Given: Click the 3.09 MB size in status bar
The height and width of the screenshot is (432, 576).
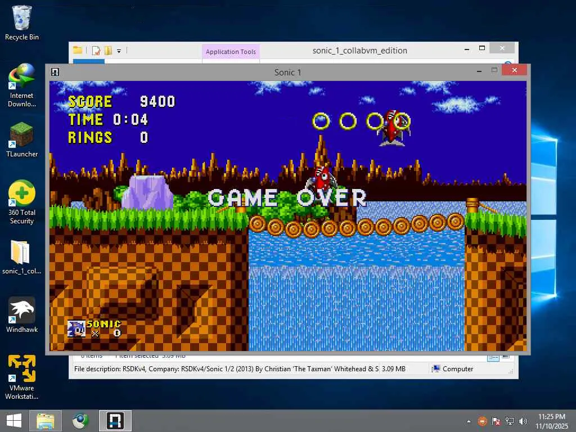Looking at the screenshot, I should (394, 369).
